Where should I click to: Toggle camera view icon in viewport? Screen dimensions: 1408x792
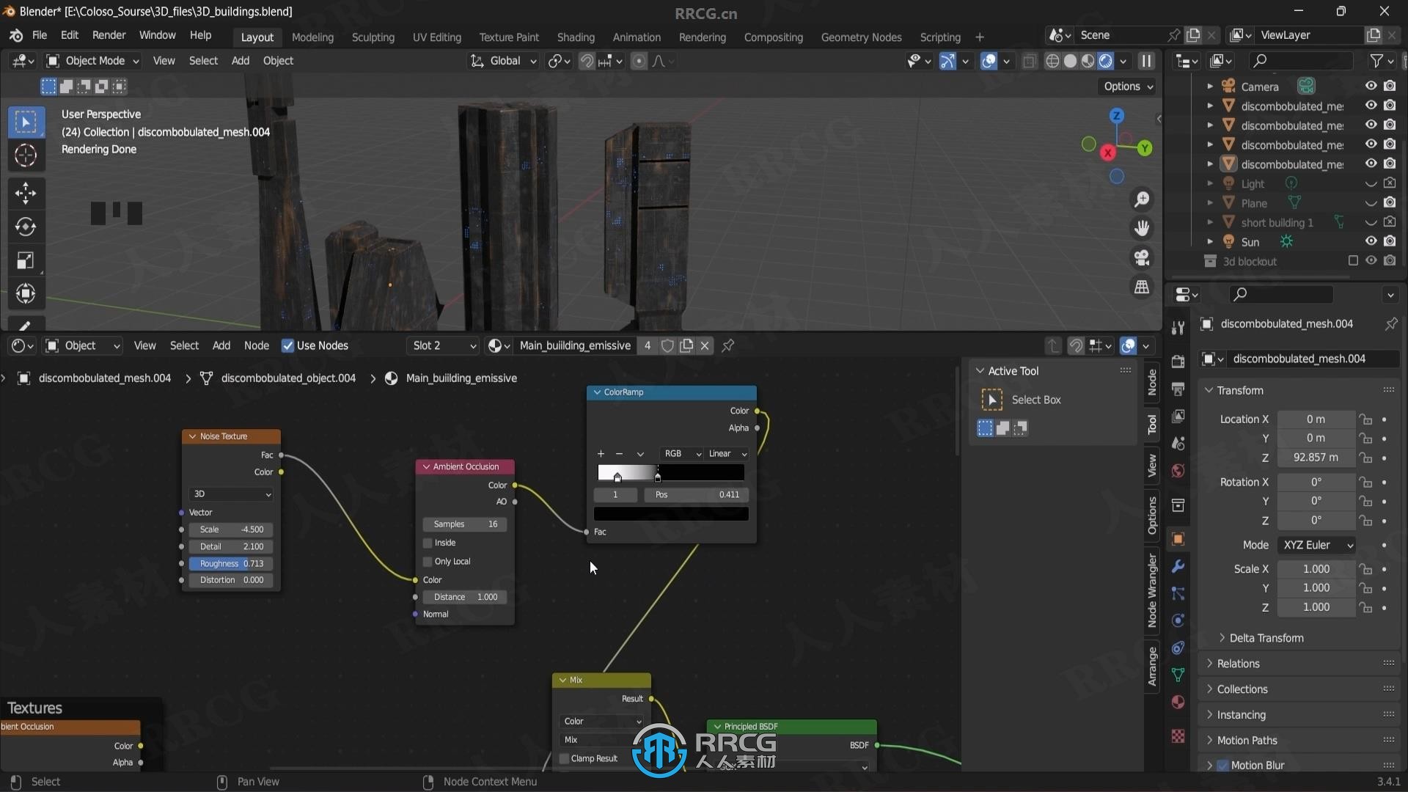point(1142,258)
